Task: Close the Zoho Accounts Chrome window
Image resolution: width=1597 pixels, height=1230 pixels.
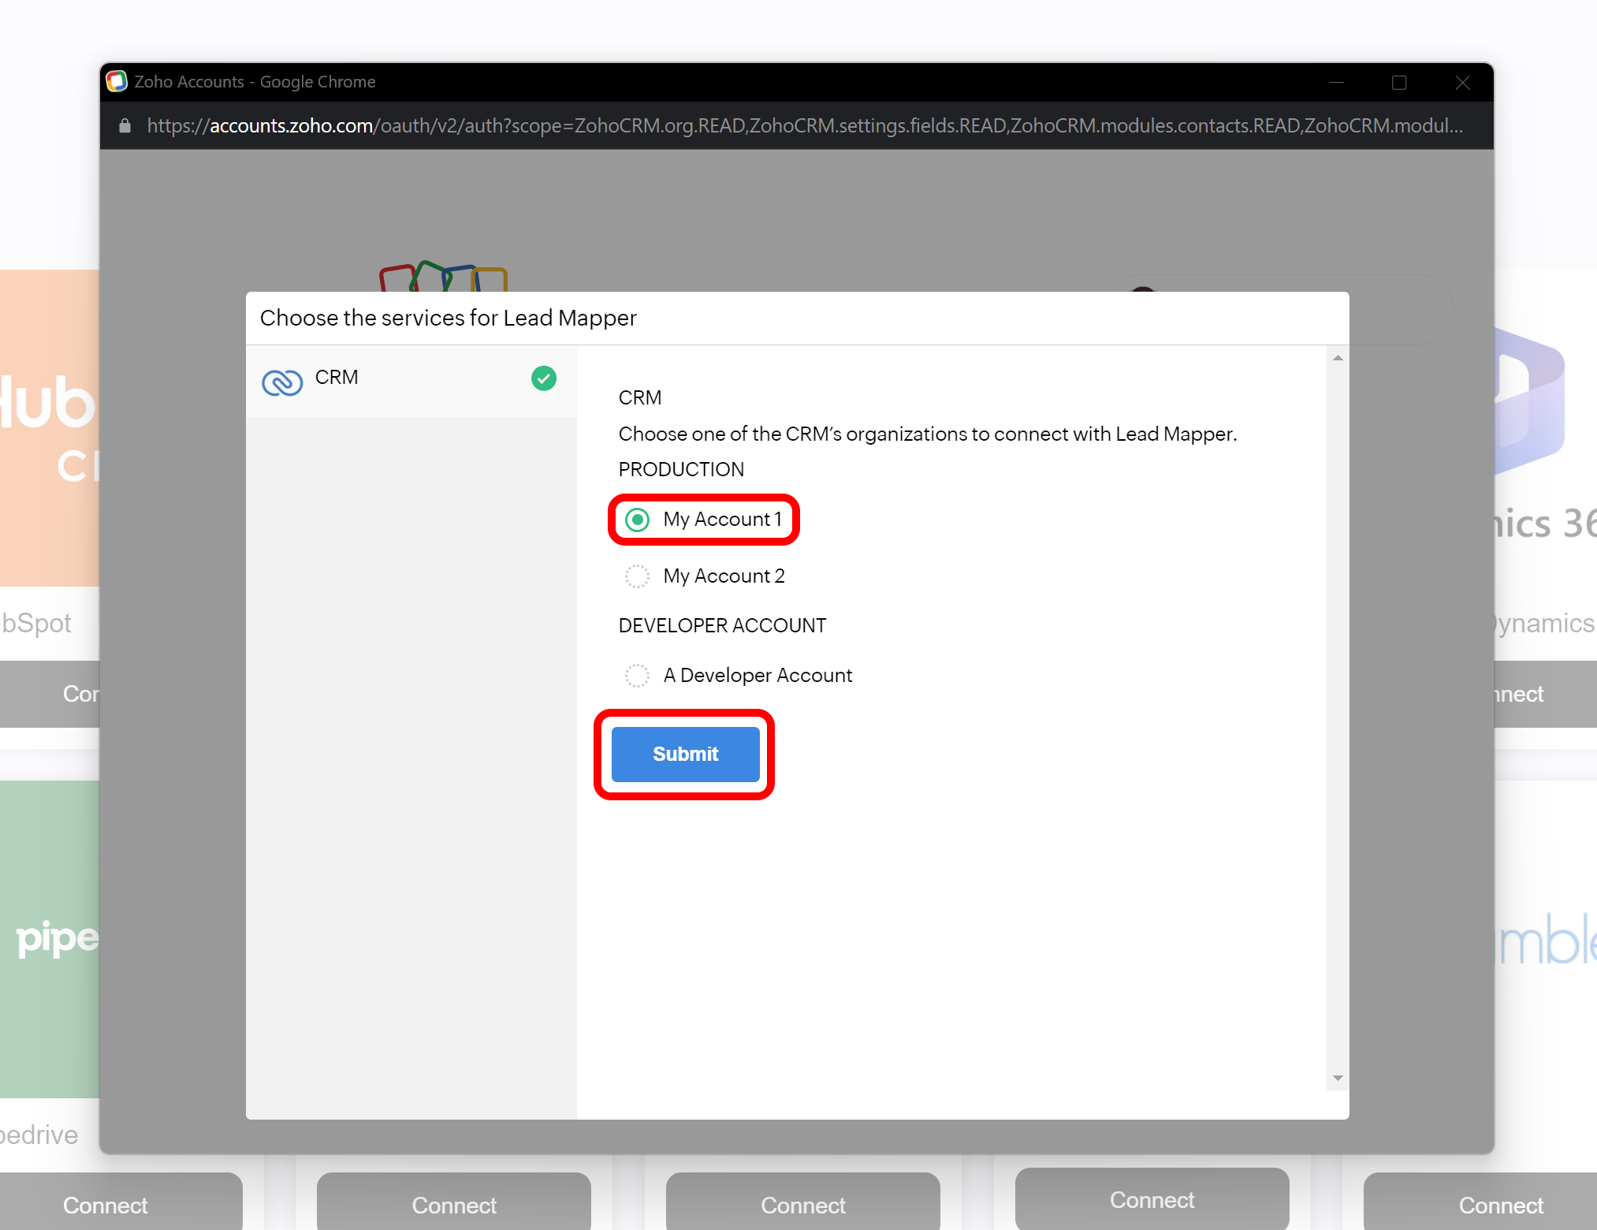Action: coord(1462,82)
